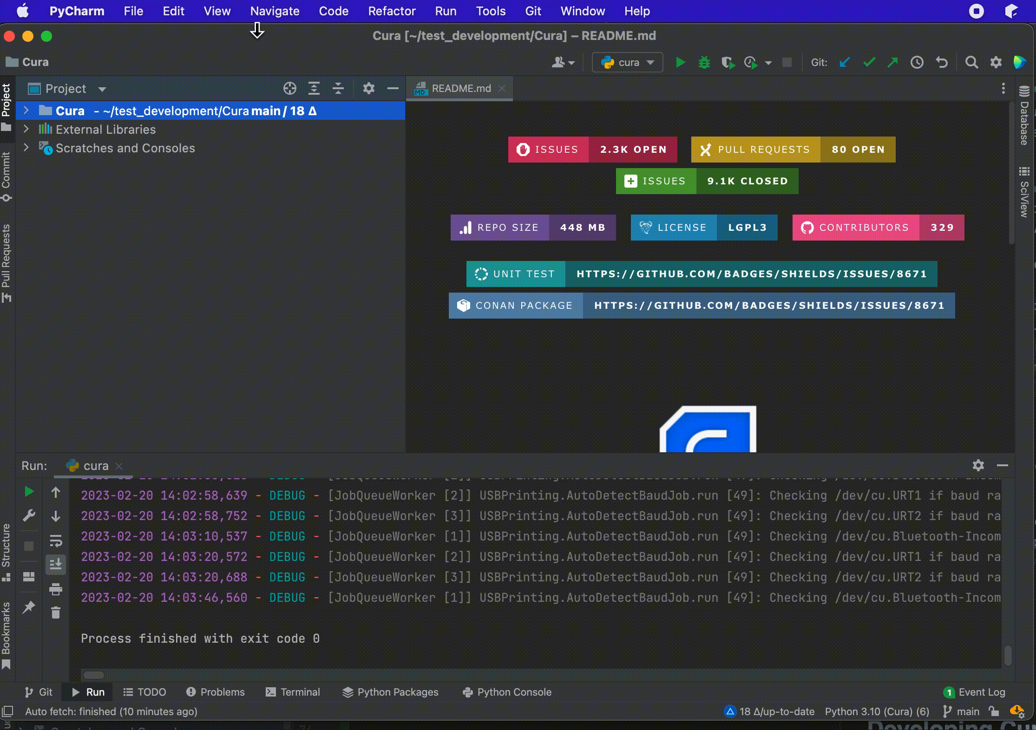Click the JetBrains Space icon at toolbar end
The image size is (1036, 730).
pos(1020,62)
